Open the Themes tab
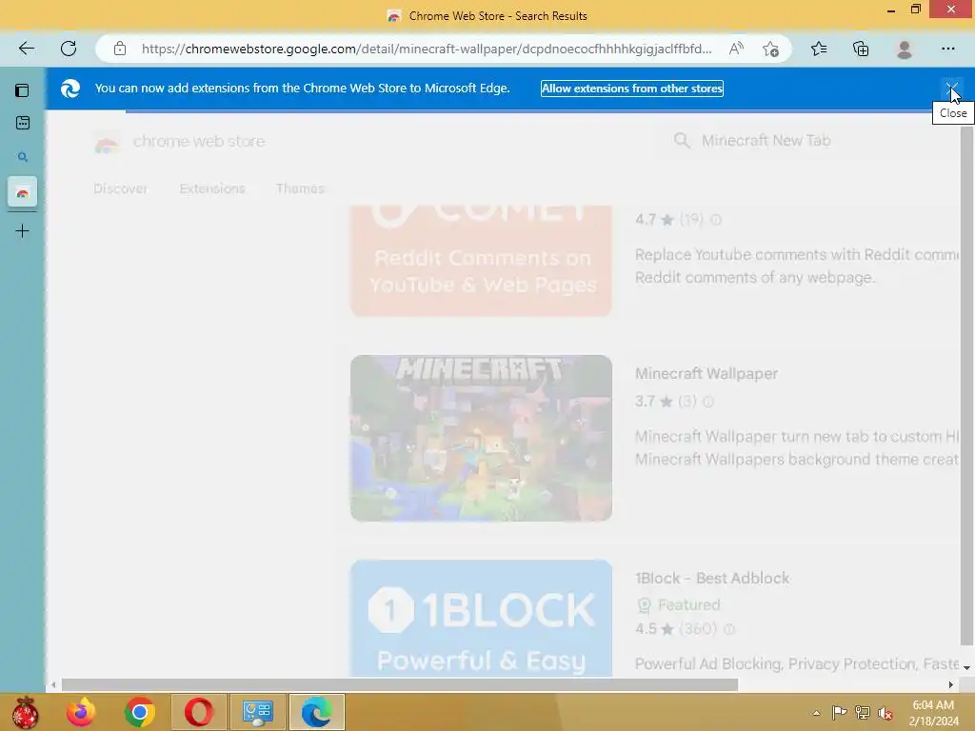Image resolution: width=975 pixels, height=731 pixels. (x=300, y=188)
